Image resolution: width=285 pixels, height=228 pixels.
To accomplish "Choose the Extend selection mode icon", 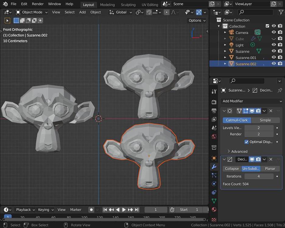I will [23, 21].
